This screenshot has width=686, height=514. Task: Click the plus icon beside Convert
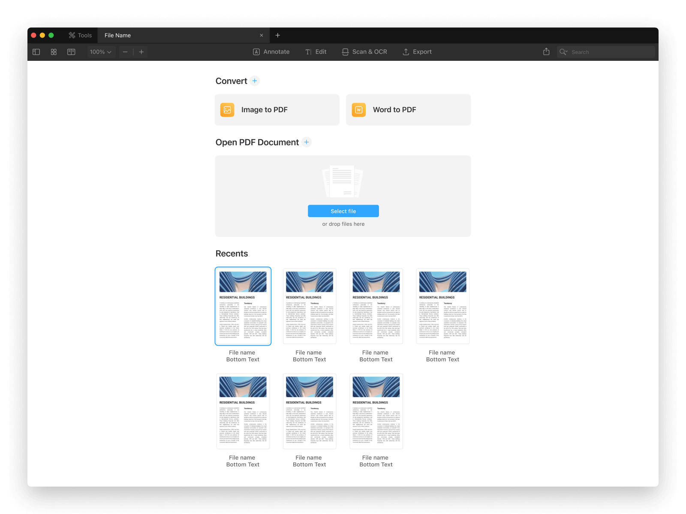(x=255, y=81)
